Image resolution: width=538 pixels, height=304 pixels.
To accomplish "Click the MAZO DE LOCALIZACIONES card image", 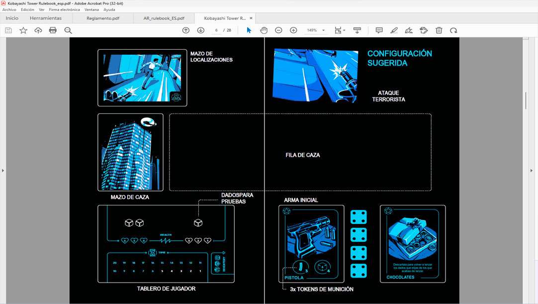I will coord(142,78).
